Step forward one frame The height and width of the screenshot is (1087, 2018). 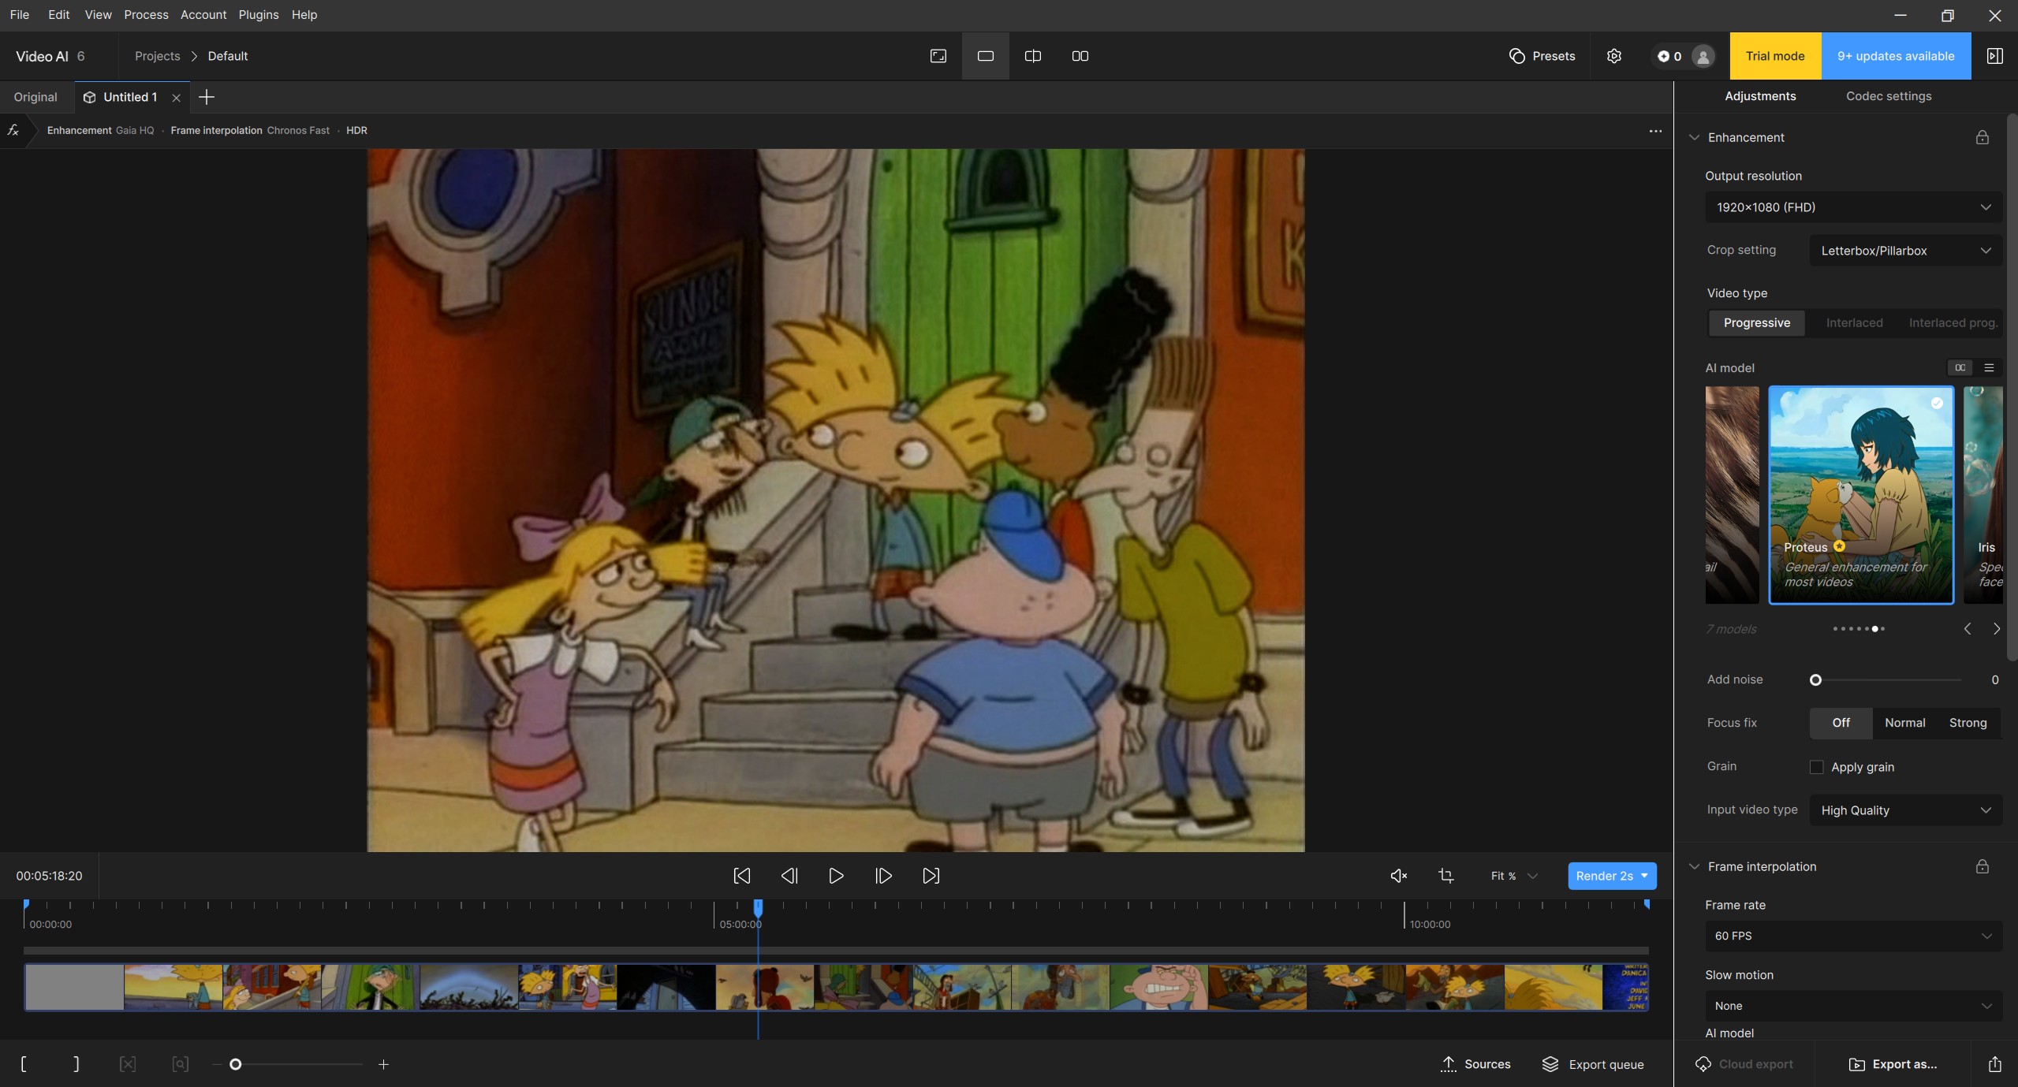tap(883, 876)
